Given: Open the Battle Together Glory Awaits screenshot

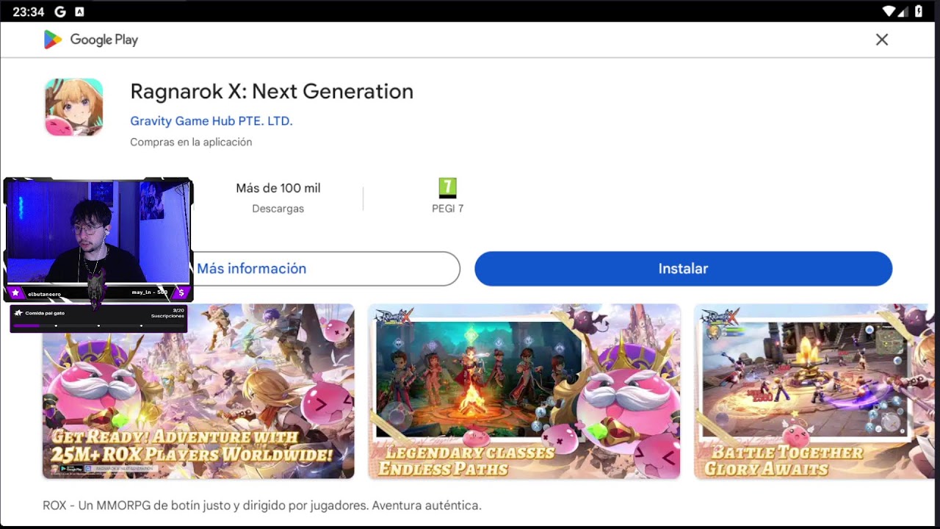Looking at the screenshot, I should coord(814,391).
